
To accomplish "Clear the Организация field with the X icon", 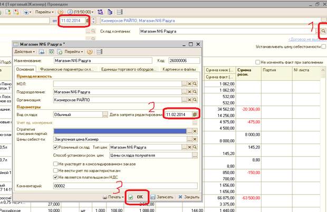I will (189, 100).
